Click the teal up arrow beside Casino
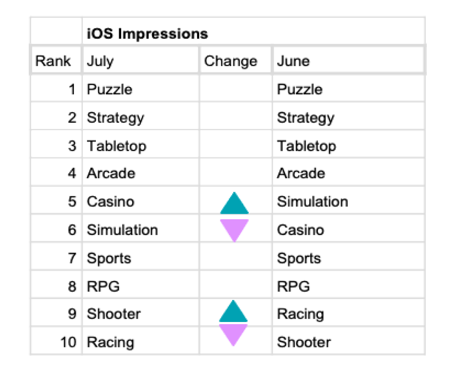 [x=234, y=203]
